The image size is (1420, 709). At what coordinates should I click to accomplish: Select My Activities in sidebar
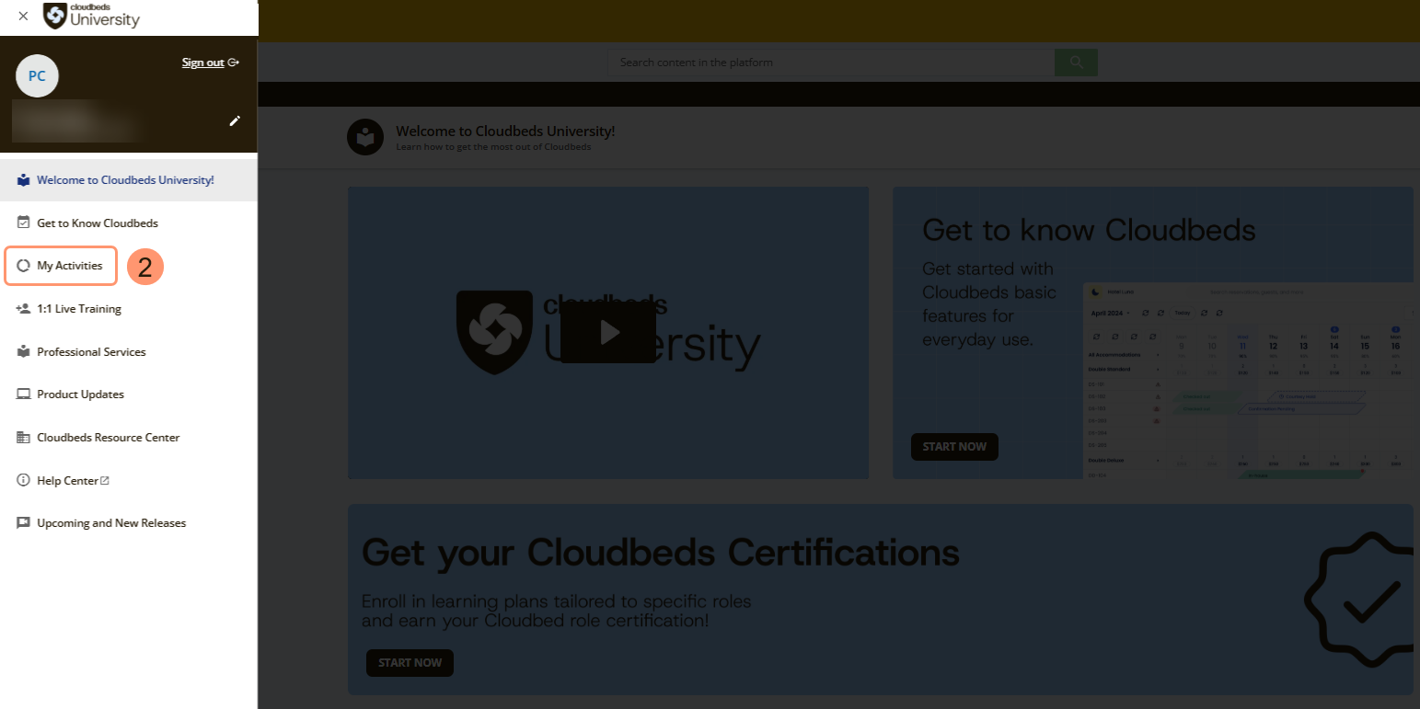pyautogui.click(x=69, y=266)
